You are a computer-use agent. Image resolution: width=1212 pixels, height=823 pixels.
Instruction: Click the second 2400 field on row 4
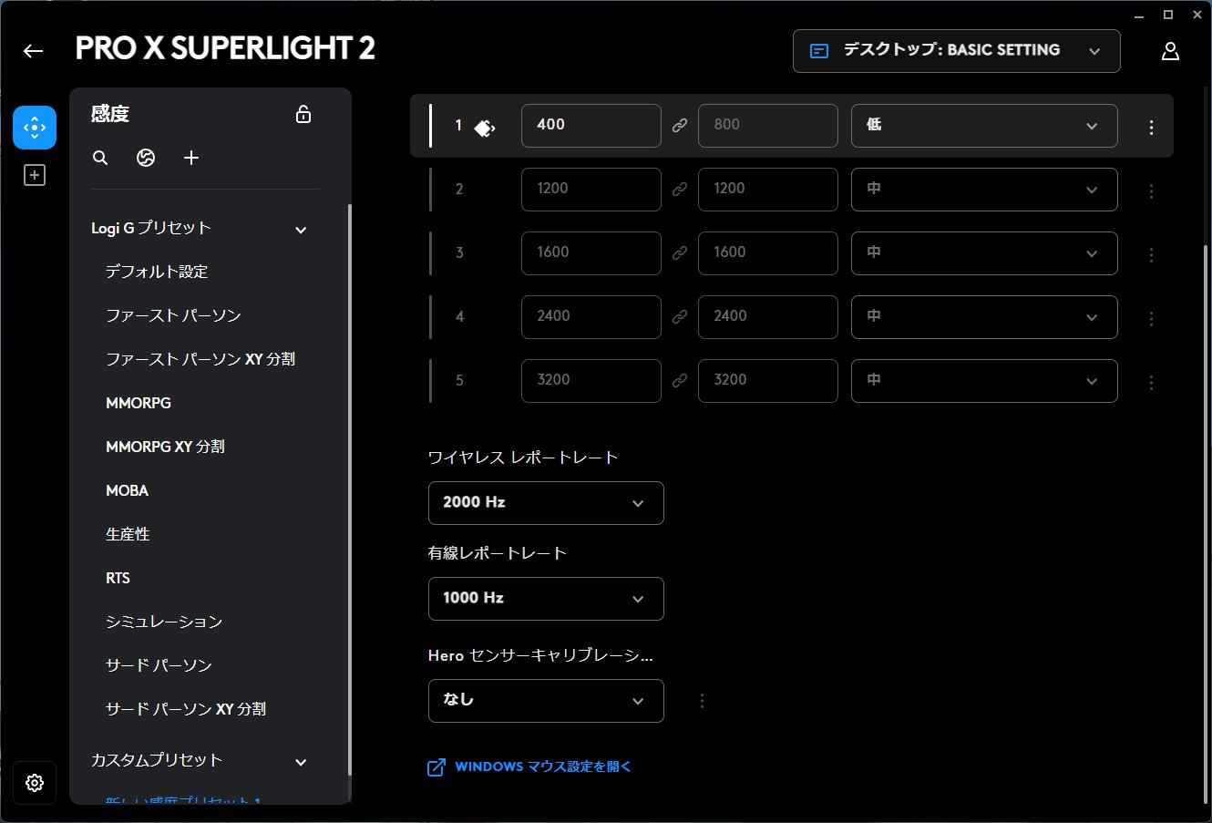tap(768, 317)
